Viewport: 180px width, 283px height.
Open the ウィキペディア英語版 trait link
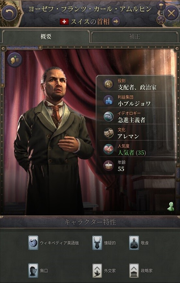54,243
